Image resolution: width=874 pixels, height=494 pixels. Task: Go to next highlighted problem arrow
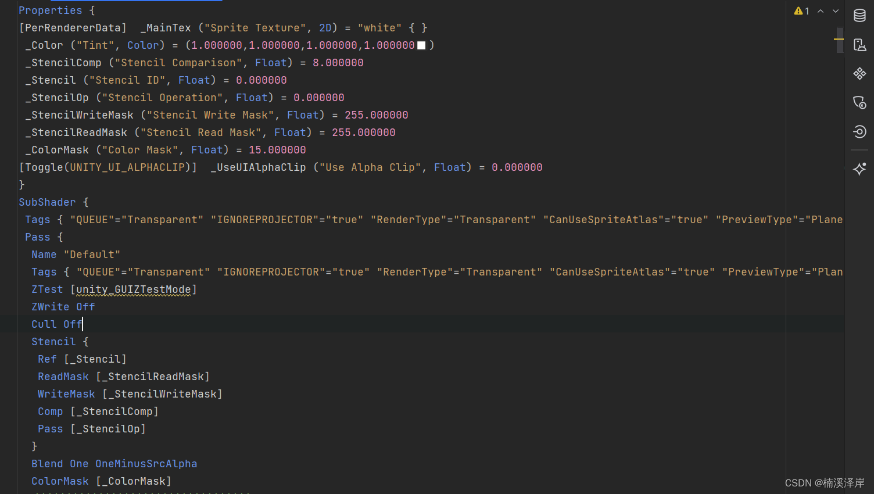coord(836,11)
